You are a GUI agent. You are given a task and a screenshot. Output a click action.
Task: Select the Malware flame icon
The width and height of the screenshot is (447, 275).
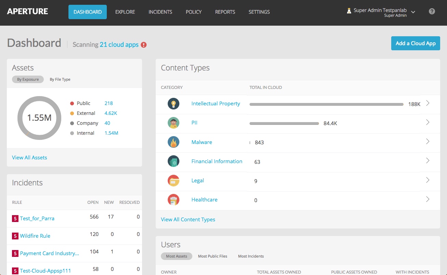[174, 142]
